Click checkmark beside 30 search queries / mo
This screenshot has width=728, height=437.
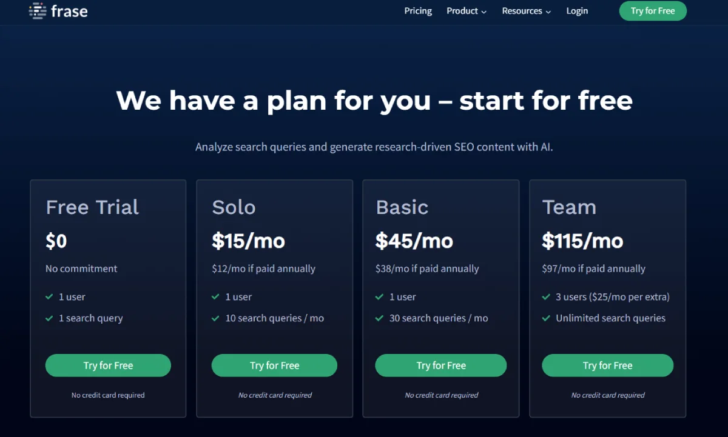click(379, 318)
